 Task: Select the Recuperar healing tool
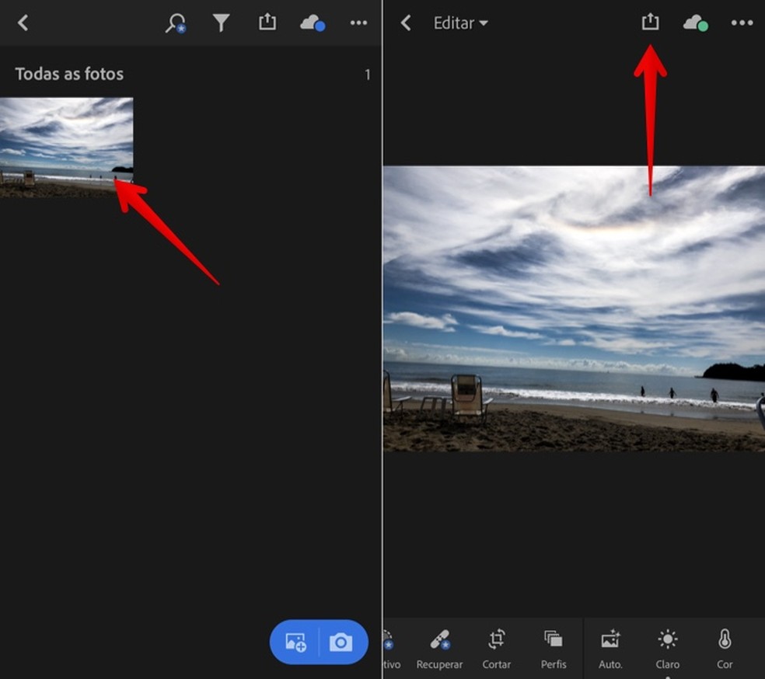click(x=439, y=648)
